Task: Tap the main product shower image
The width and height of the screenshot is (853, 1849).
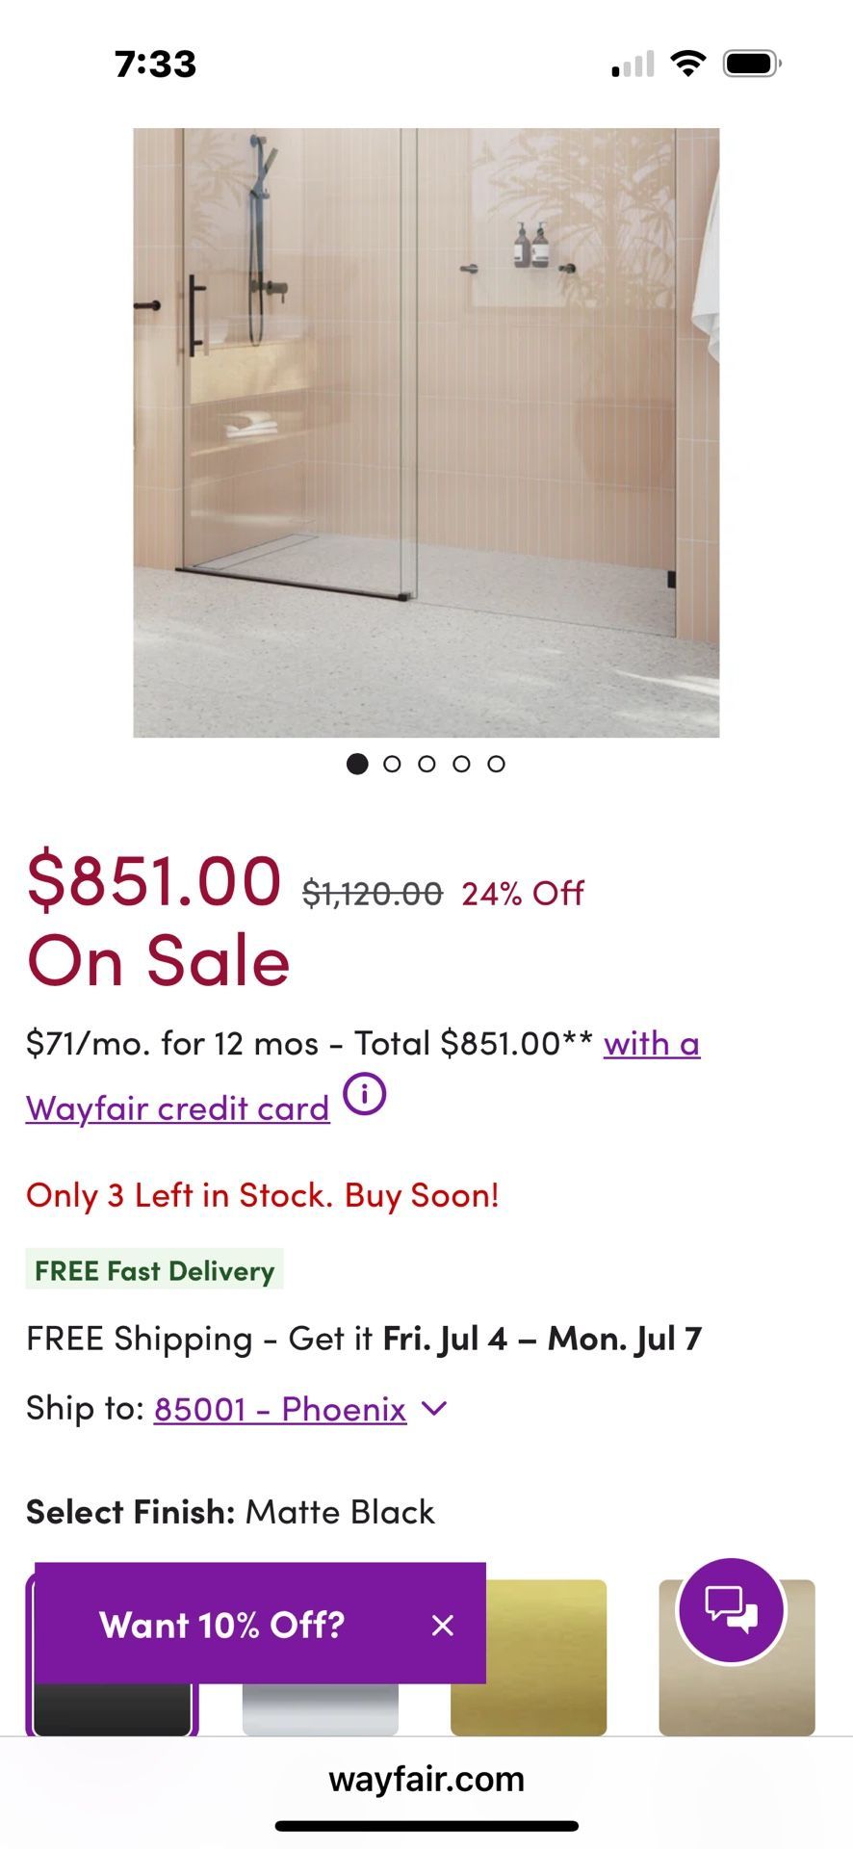Action: (426, 431)
